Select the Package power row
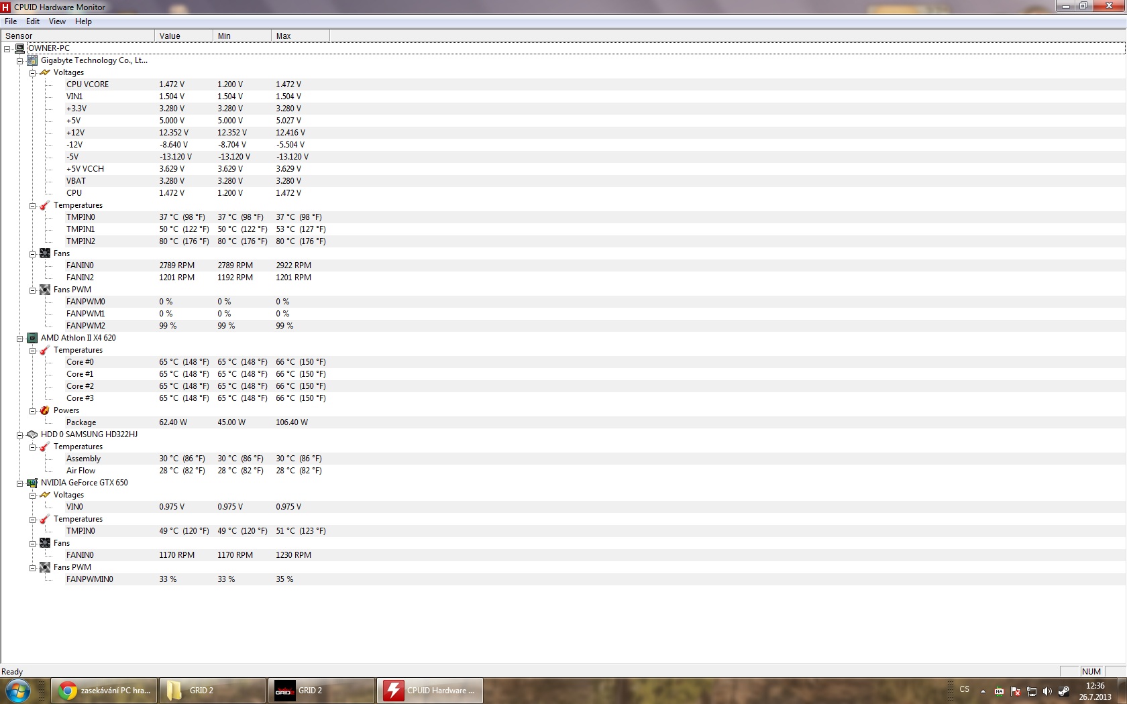 pyautogui.click(x=595, y=422)
